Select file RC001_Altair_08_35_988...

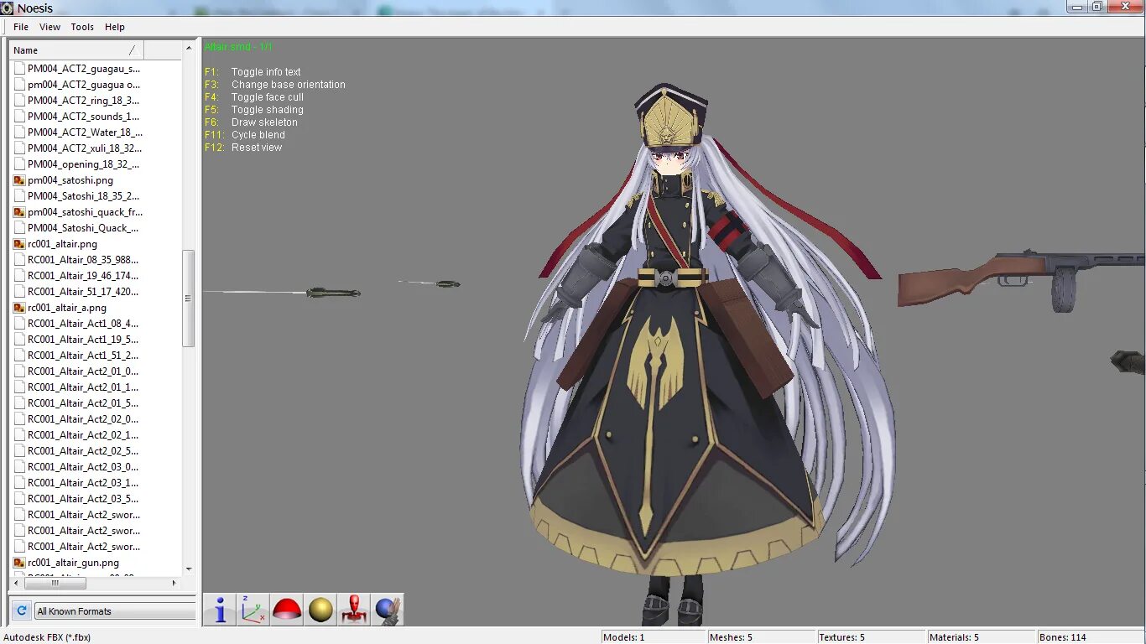(83, 260)
